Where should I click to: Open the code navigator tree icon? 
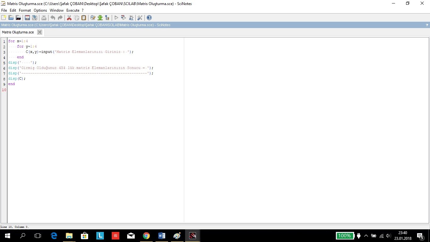click(x=107, y=18)
